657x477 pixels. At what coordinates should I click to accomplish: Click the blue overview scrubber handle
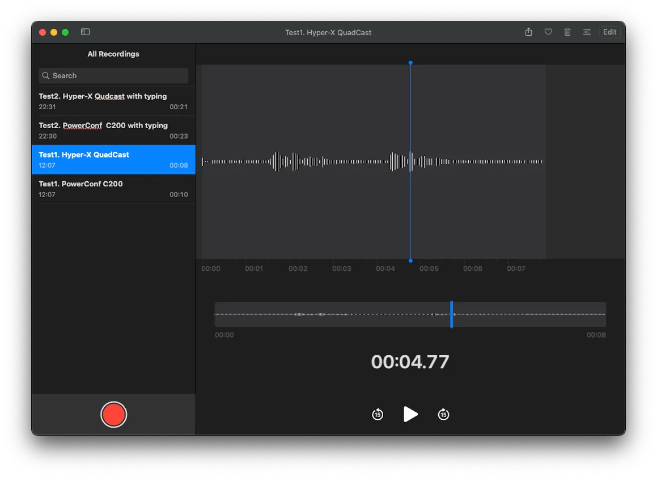click(451, 314)
